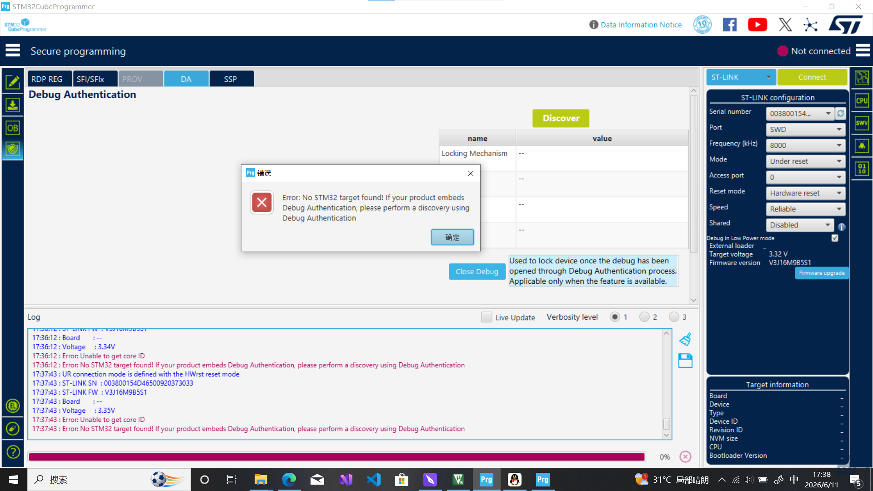Open the right hamburger menu near Not connected
Viewport: 873px width, 491px height.
[863, 50]
